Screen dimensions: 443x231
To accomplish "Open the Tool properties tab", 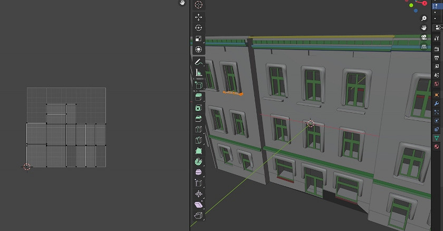I will pyautogui.click(x=437, y=38).
